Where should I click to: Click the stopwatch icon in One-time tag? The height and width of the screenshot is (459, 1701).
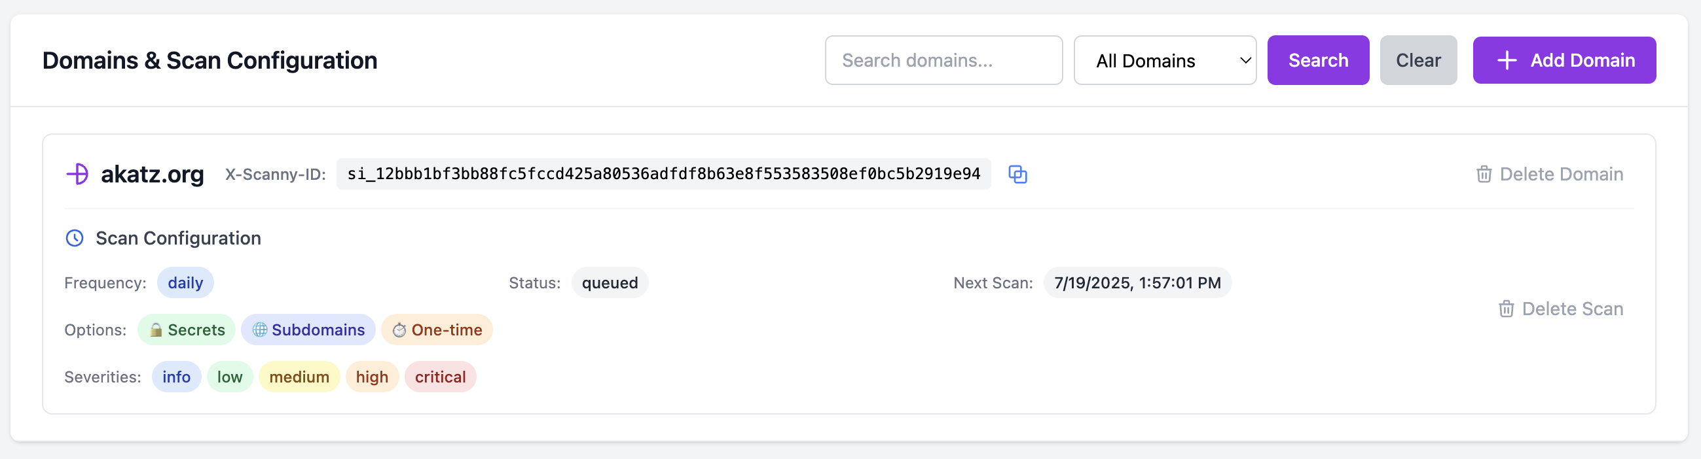399,330
